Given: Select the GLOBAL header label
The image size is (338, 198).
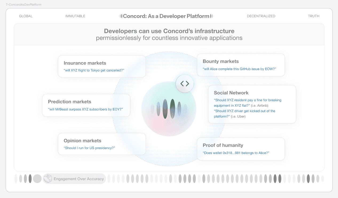Looking at the screenshot, I should (x=26, y=16).
